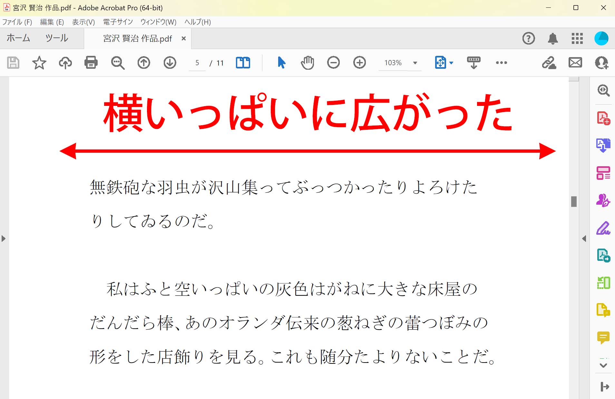
Task: Close the 宮沢 賢治 作品.pdf tab
Action: (x=184, y=38)
